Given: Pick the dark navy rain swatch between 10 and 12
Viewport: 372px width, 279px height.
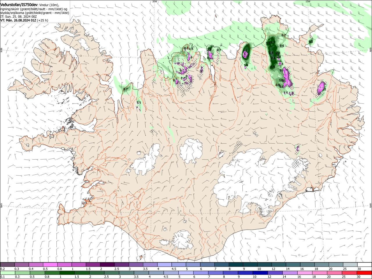Looking at the screenshot, I should [260, 273].
